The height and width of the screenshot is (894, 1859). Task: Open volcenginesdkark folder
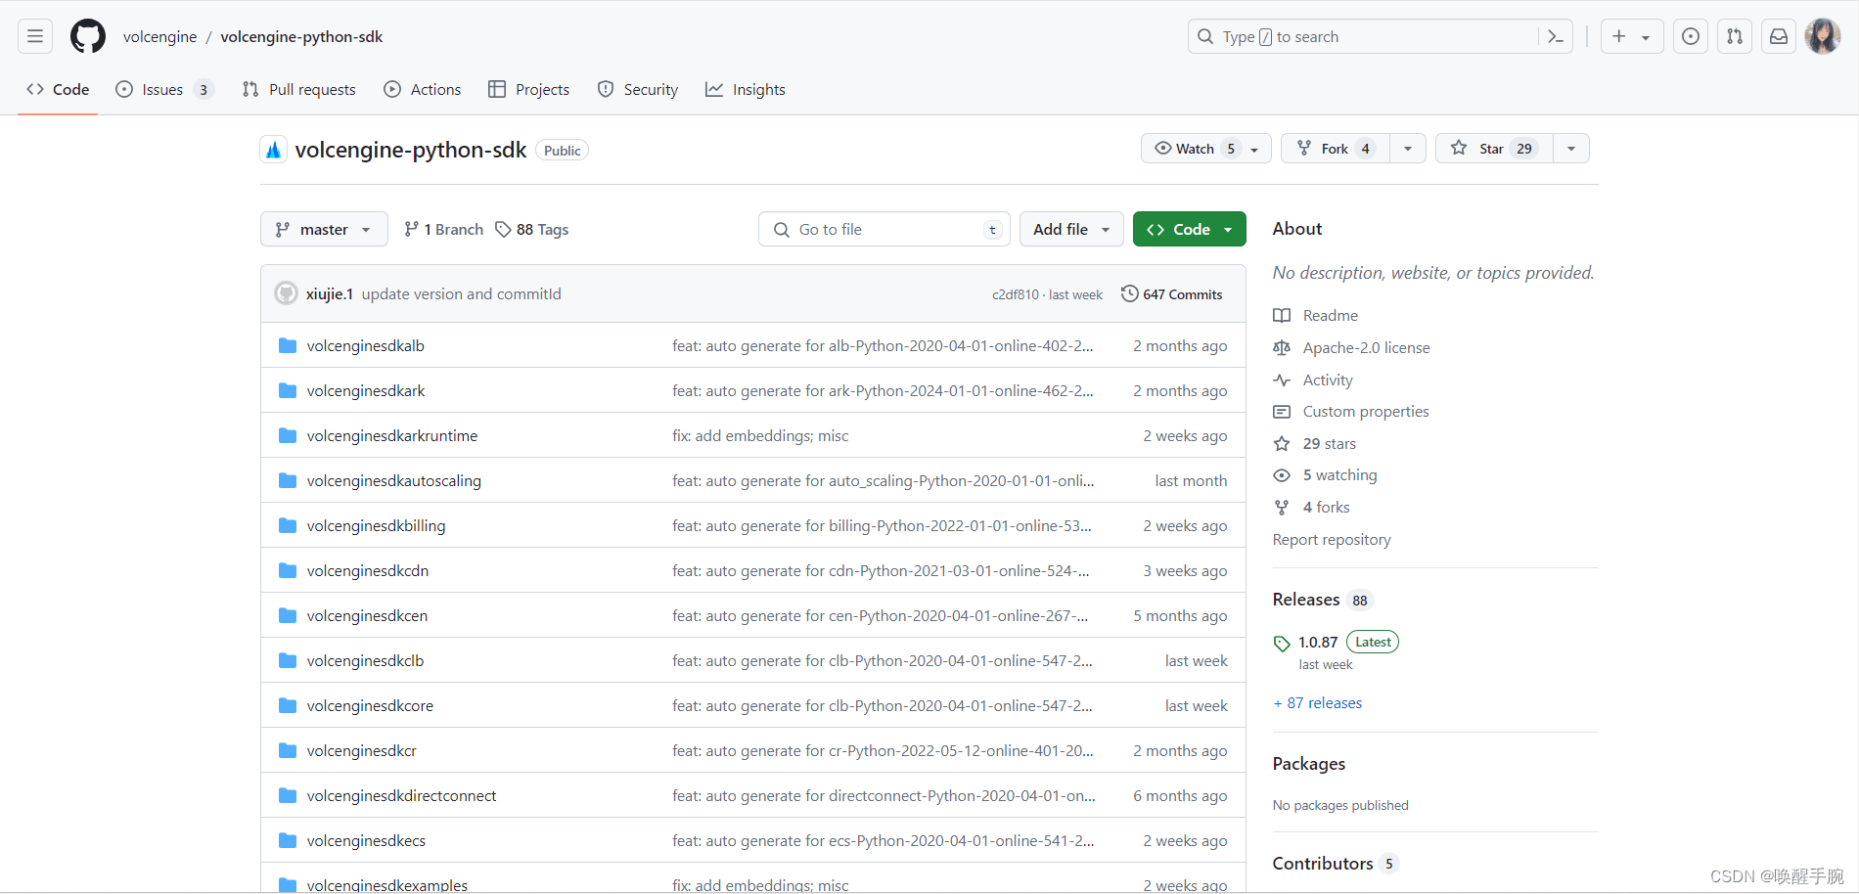[366, 391]
